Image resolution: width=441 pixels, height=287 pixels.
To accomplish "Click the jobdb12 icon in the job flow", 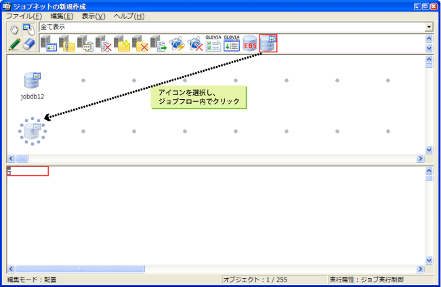I will [x=33, y=80].
